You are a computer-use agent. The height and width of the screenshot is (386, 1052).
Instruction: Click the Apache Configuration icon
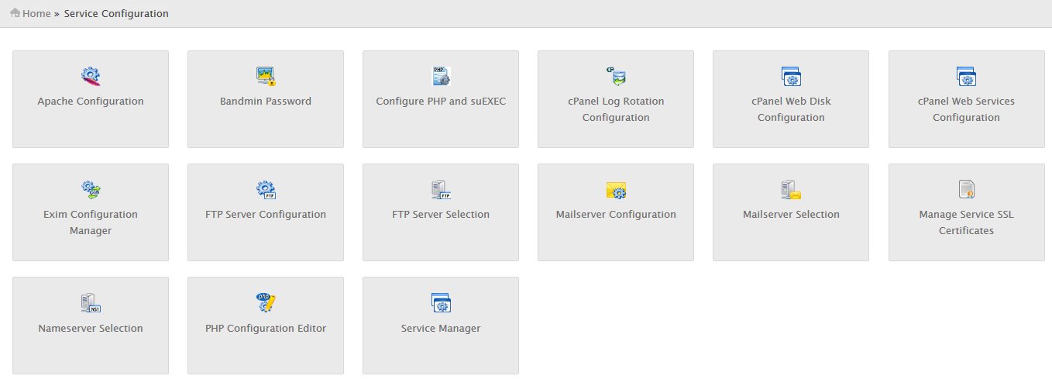91,76
